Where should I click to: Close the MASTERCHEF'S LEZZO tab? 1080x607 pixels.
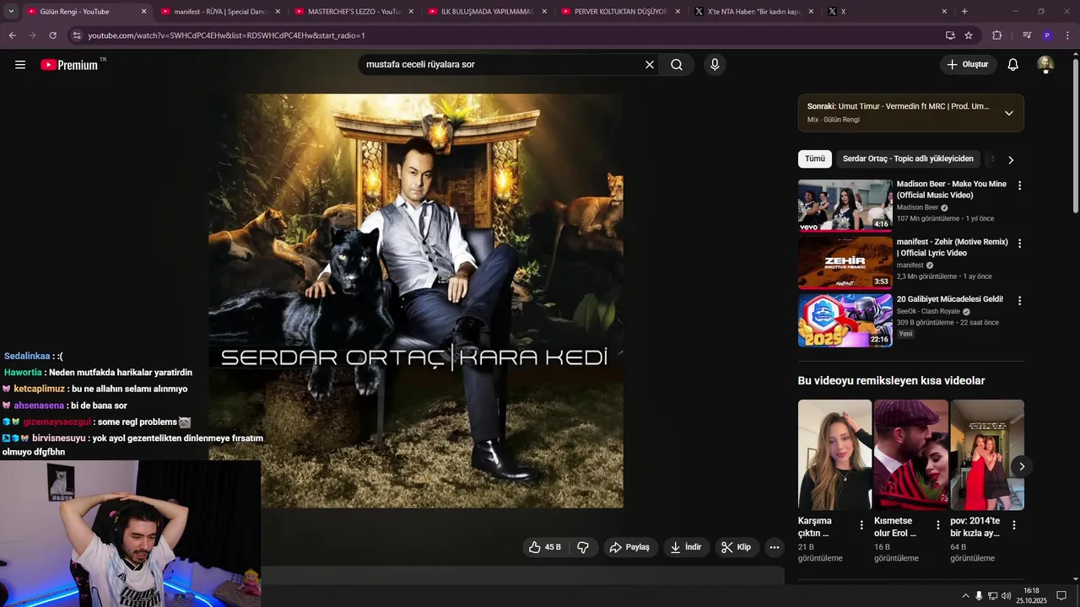click(x=411, y=12)
